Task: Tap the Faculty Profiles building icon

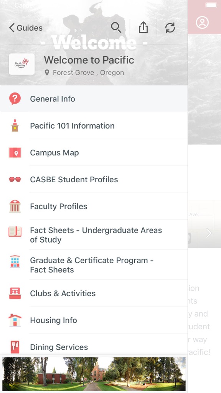Action: tap(15, 206)
